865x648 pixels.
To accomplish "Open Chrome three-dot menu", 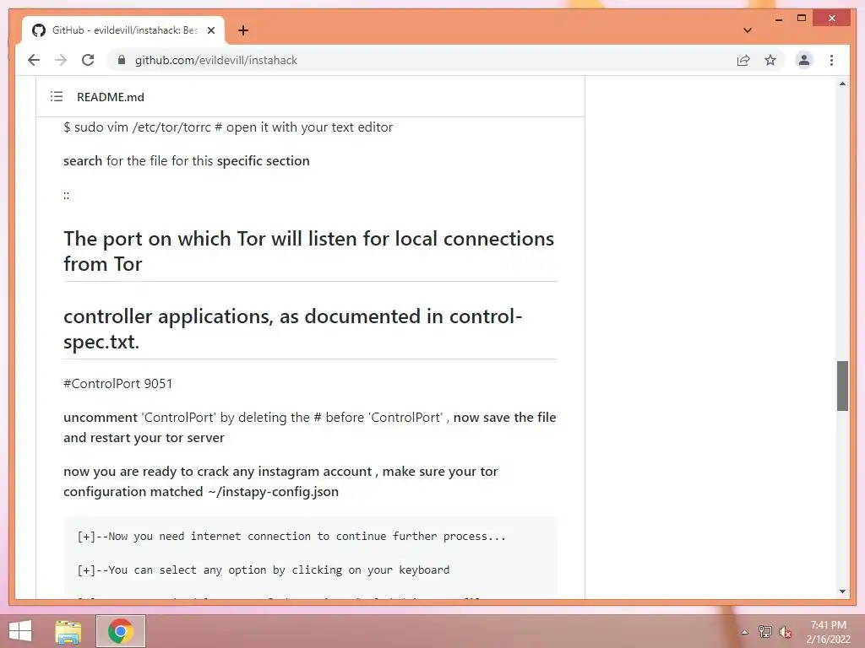I will 831,60.
